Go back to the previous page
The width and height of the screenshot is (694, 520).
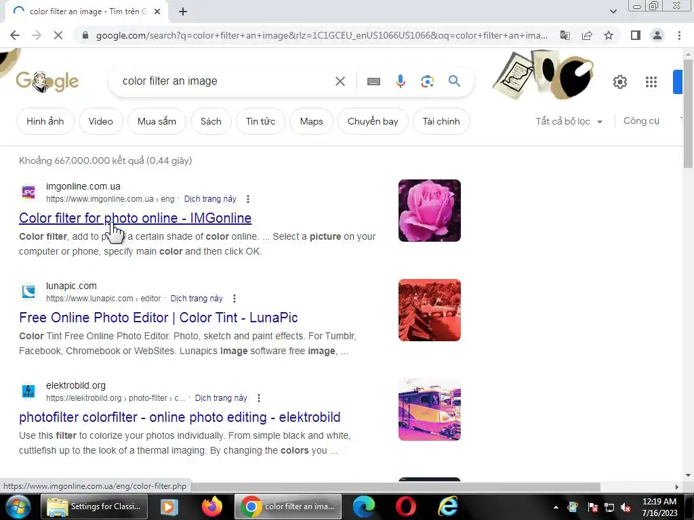[15, 35]
